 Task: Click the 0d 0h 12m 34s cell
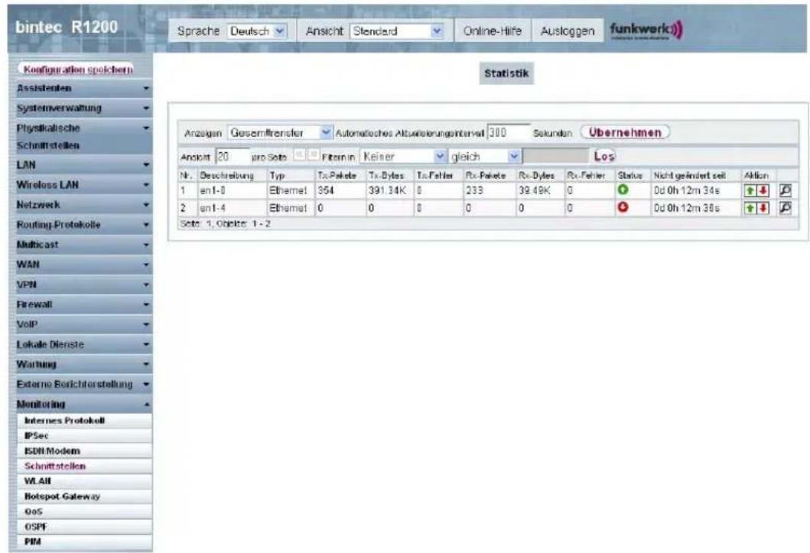coord(696,190)
